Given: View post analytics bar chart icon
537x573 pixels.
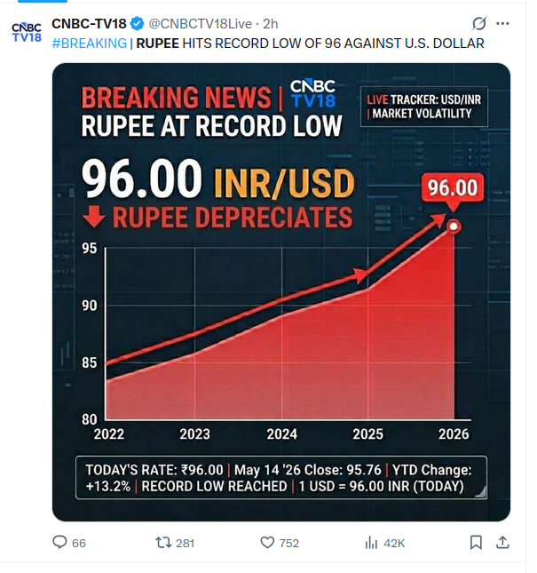Looking at the screenshot, I should pos(371,543).
